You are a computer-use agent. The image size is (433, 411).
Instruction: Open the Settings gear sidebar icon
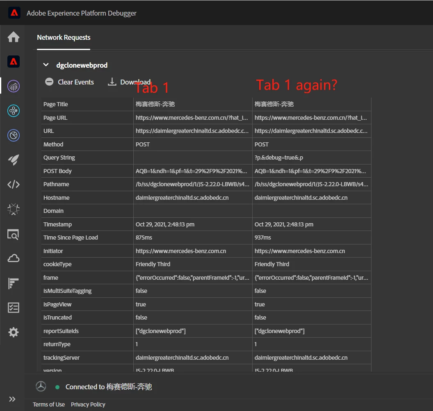pos(13,332)
